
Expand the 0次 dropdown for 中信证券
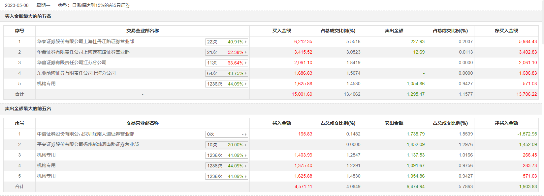pos(226,134)
